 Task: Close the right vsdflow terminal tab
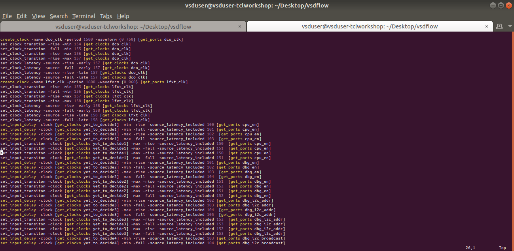point(487,26)
